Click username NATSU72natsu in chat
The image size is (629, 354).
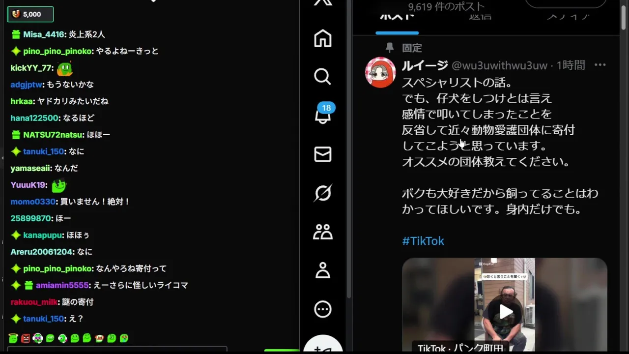(53, 135)
